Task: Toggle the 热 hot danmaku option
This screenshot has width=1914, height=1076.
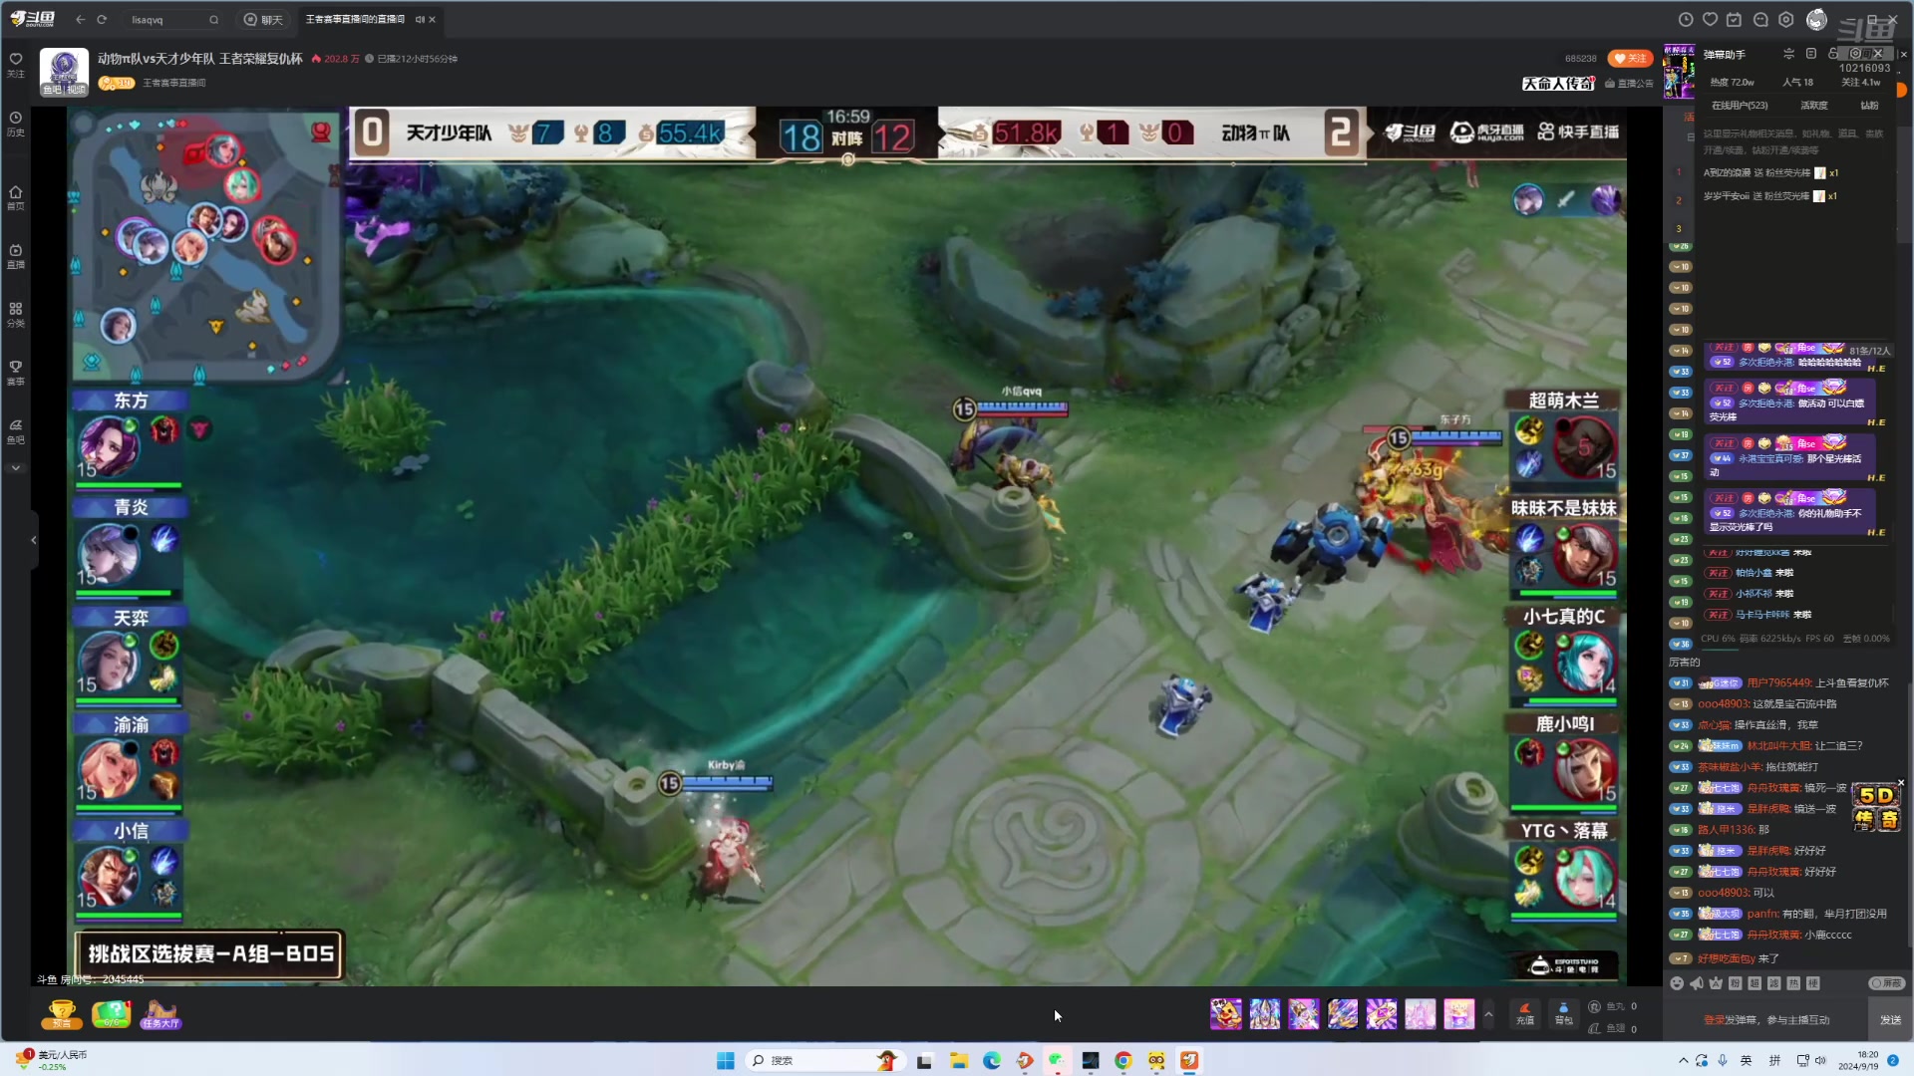Action: click(x=1793, y=983)
